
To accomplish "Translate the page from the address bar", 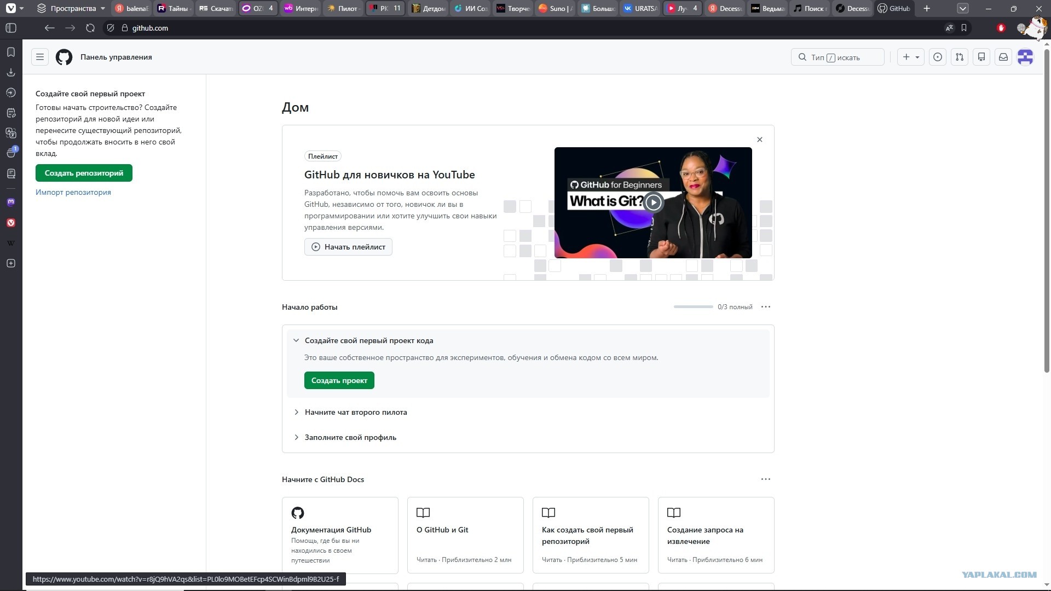I will tap(949, 28).
